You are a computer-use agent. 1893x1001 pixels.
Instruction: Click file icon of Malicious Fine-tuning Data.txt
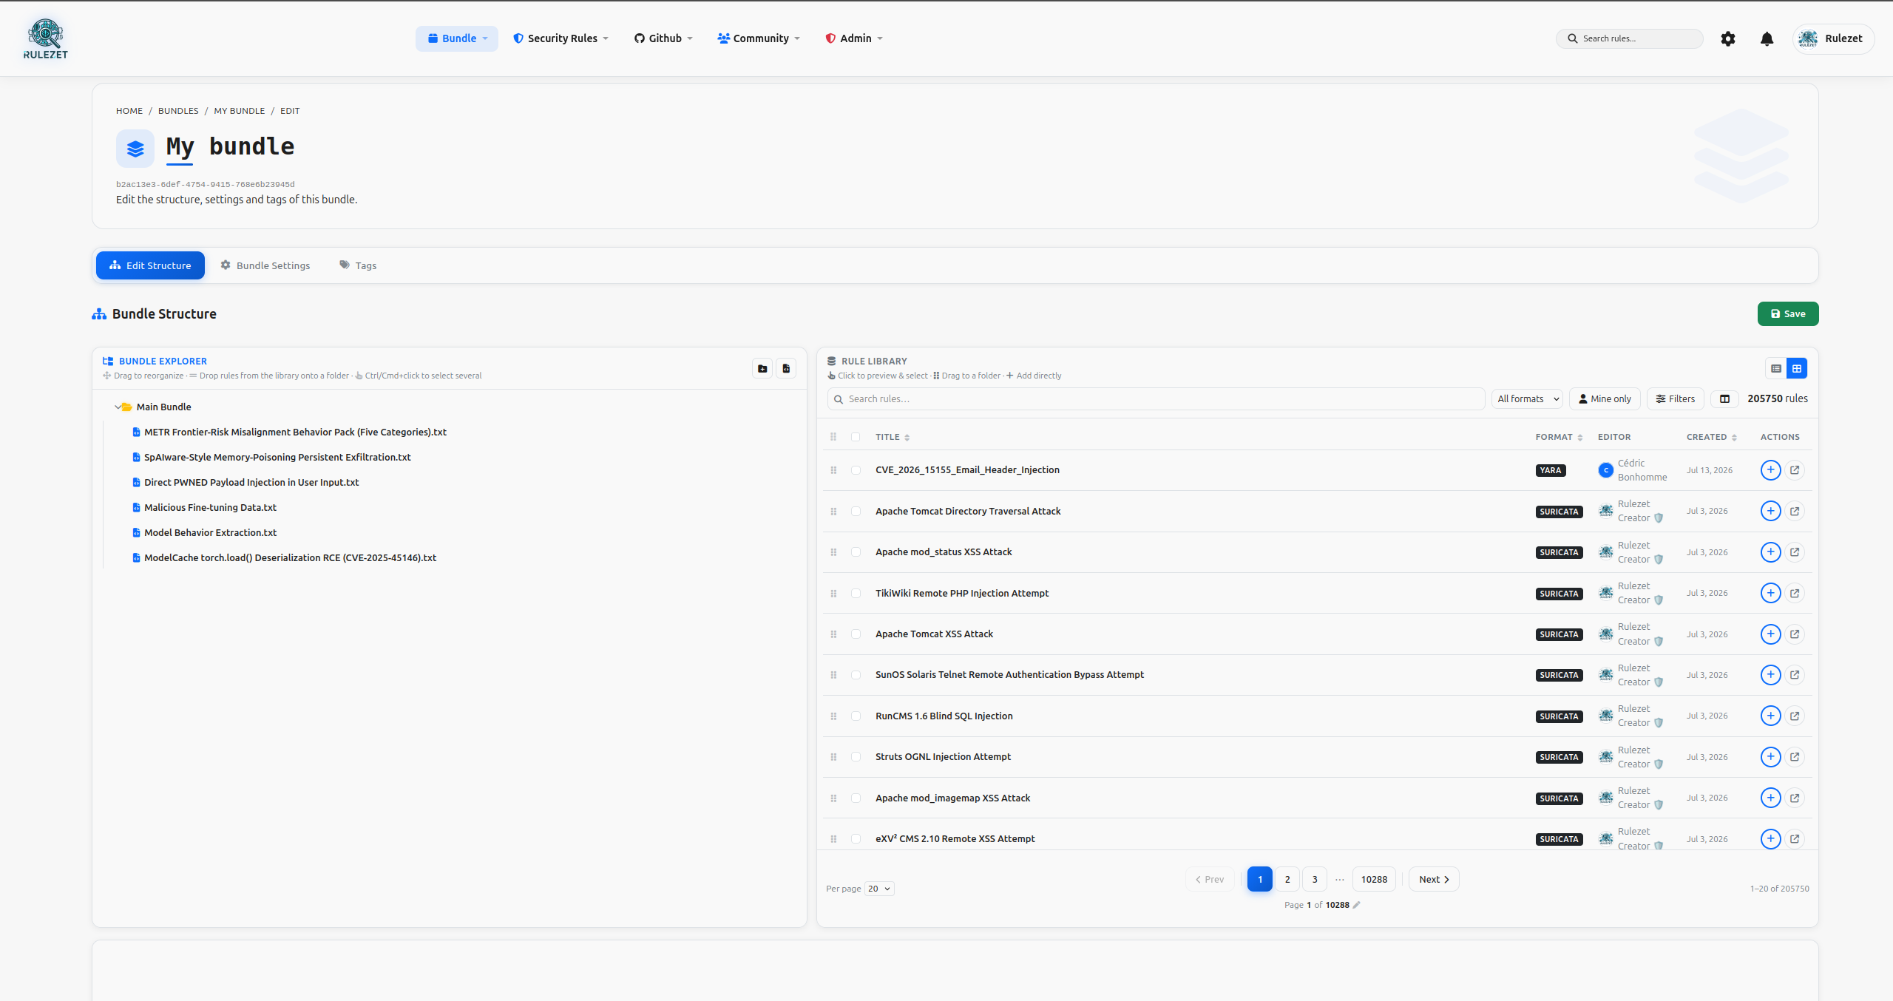[x=136, y=508]
